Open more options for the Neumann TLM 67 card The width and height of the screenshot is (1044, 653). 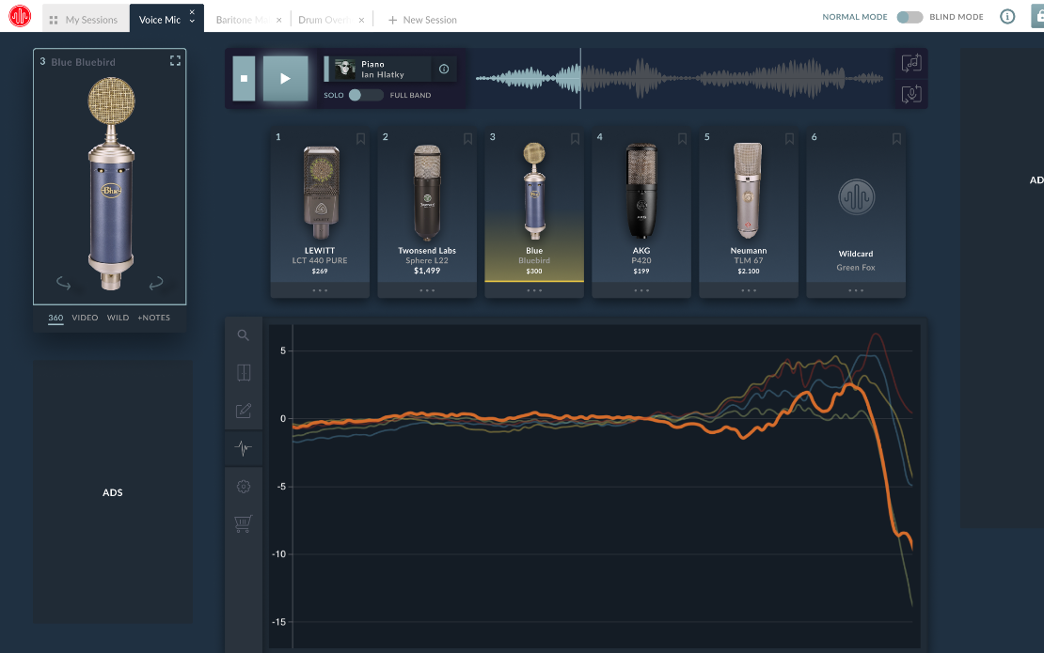pos(749,290)
